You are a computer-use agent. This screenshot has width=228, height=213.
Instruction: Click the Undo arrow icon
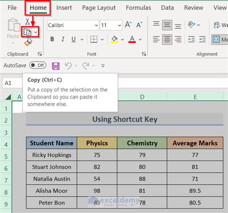pos(68,66)
